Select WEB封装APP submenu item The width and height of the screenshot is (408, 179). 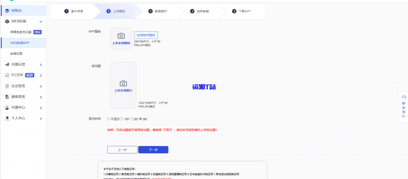[23, 43]
